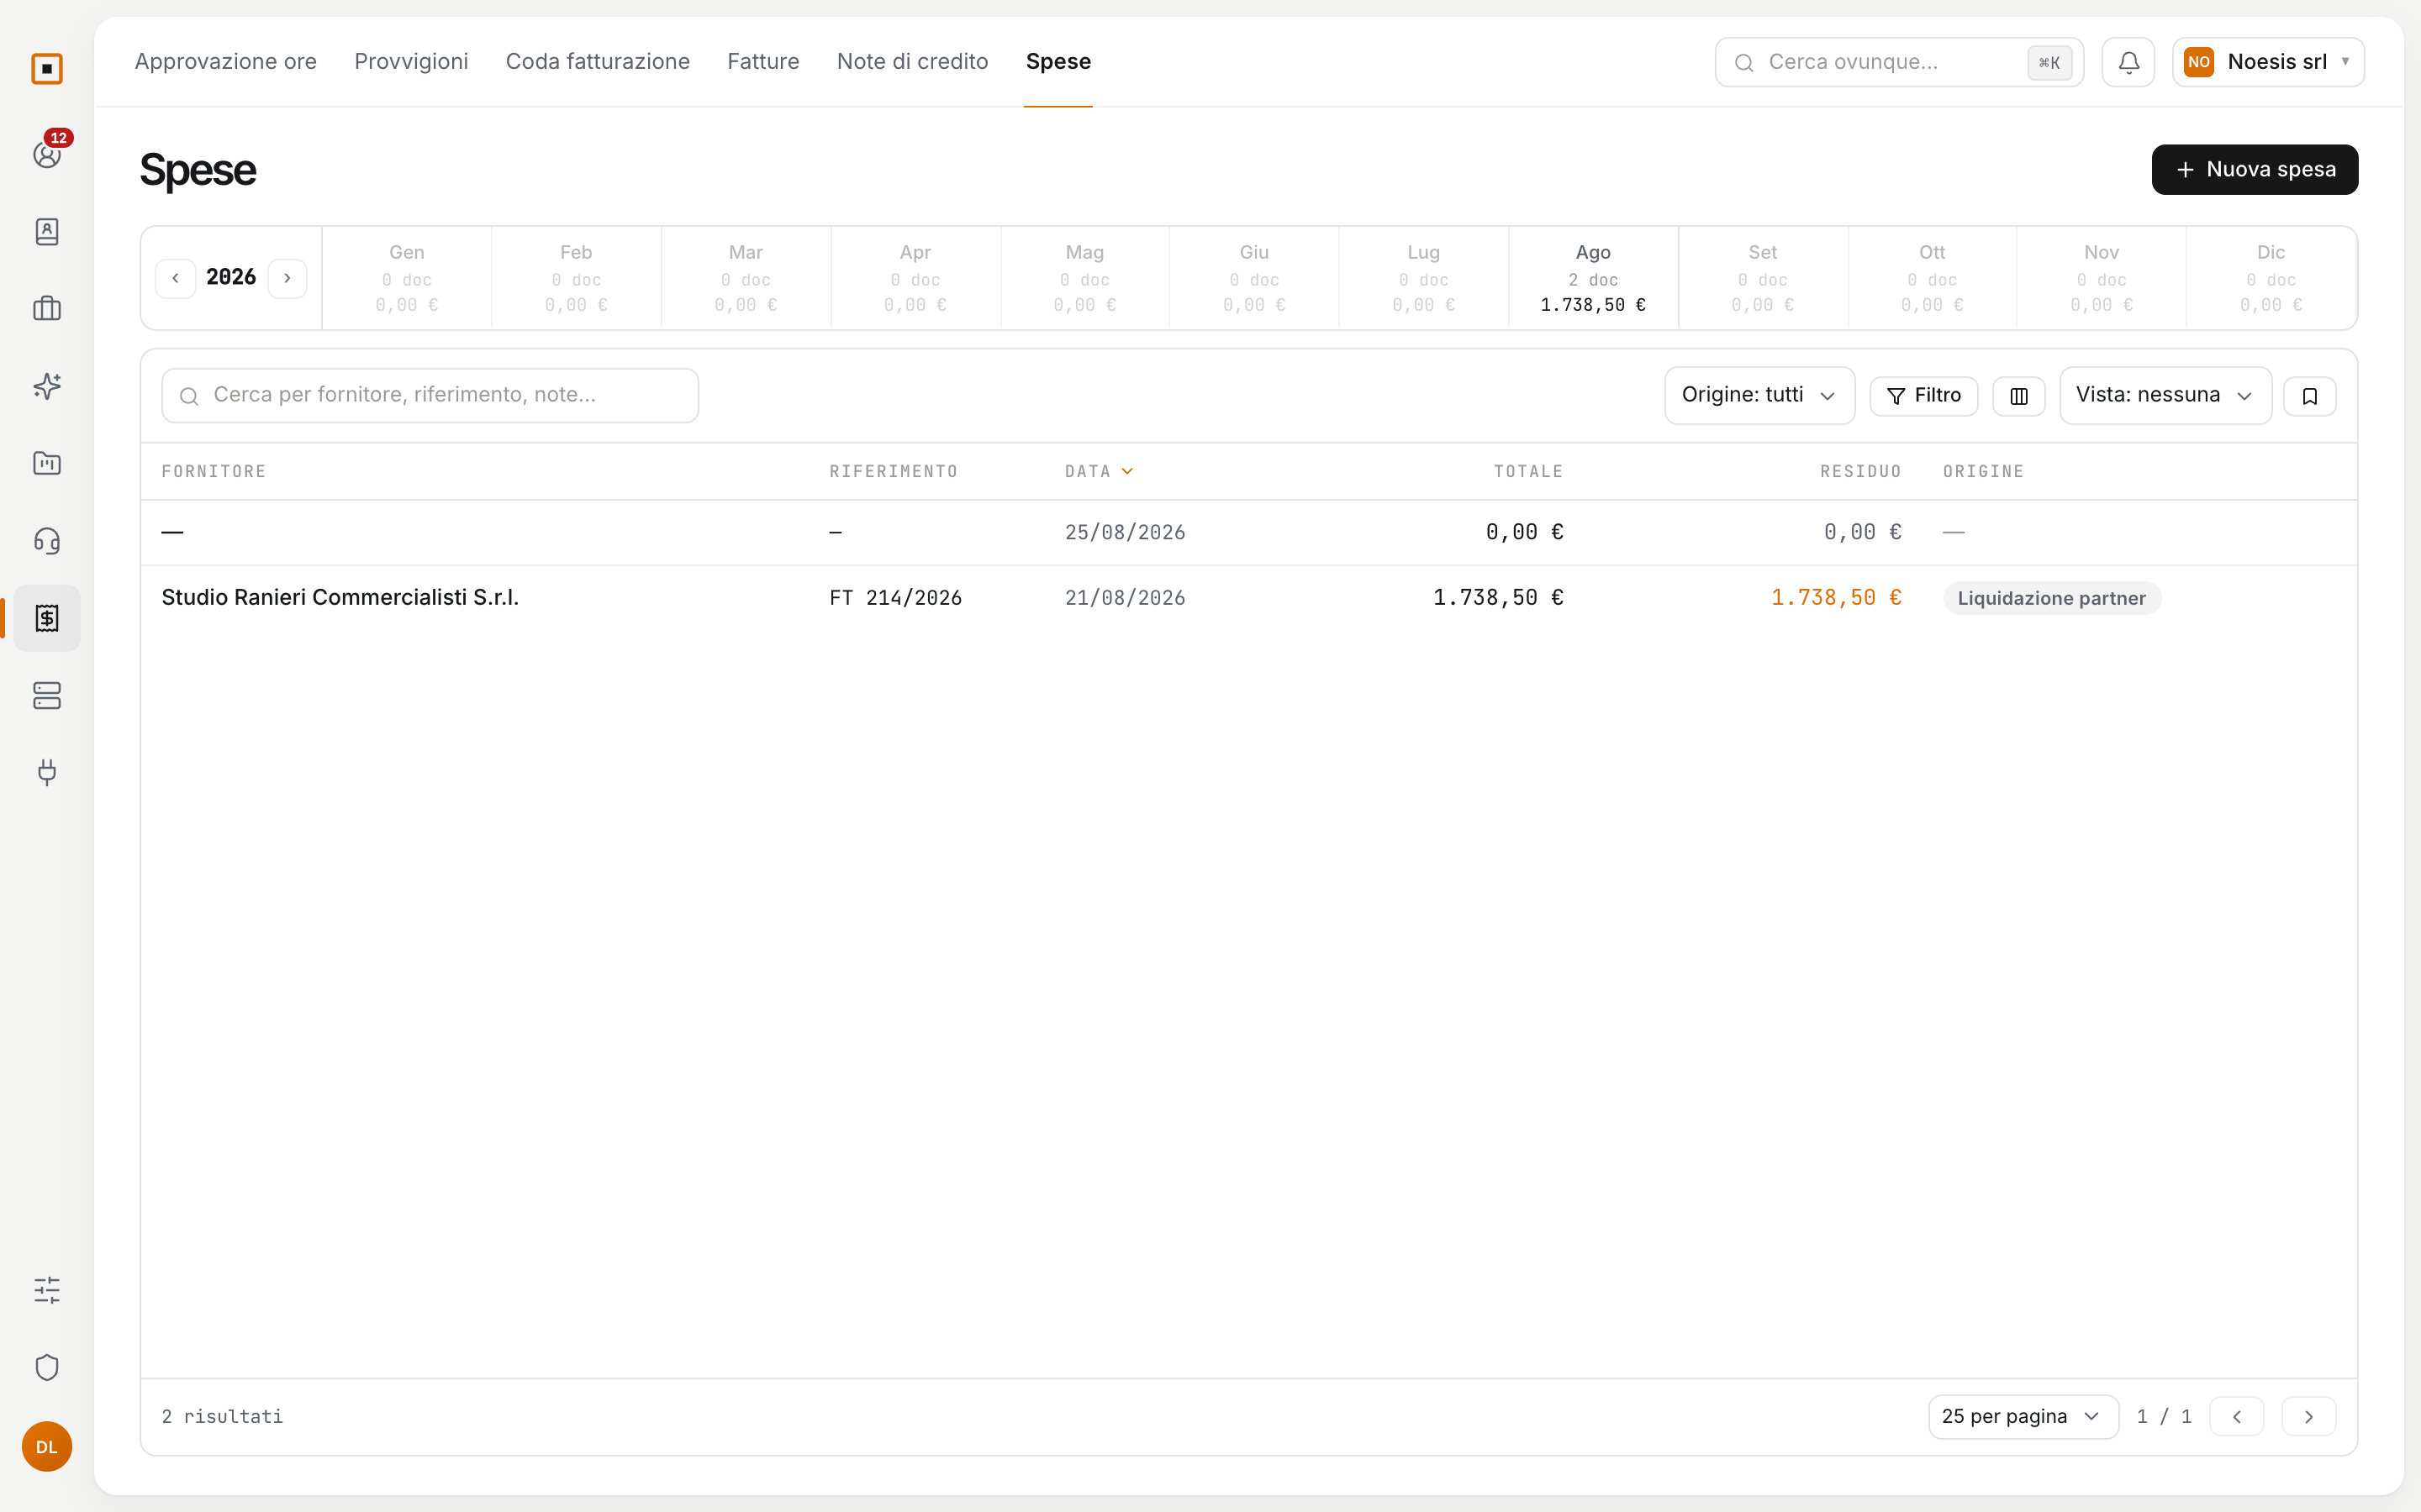Open the server stack sidebar icon
This screenshot has width=2421, height=1512.
tap(47, 695)
